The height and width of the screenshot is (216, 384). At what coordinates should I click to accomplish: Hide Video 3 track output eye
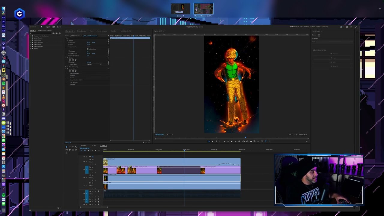93,167
